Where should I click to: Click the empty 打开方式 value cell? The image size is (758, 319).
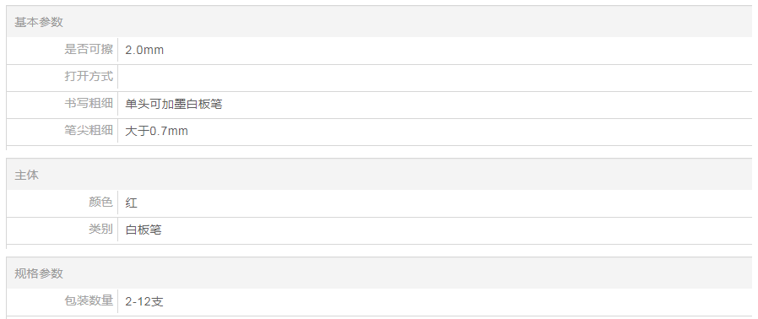[435, 77]
